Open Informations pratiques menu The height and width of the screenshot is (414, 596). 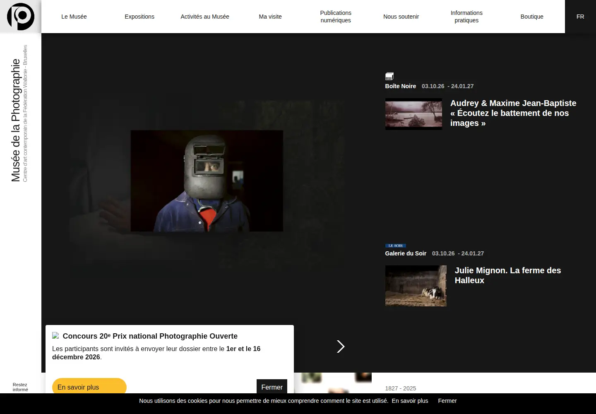point(466,17)
